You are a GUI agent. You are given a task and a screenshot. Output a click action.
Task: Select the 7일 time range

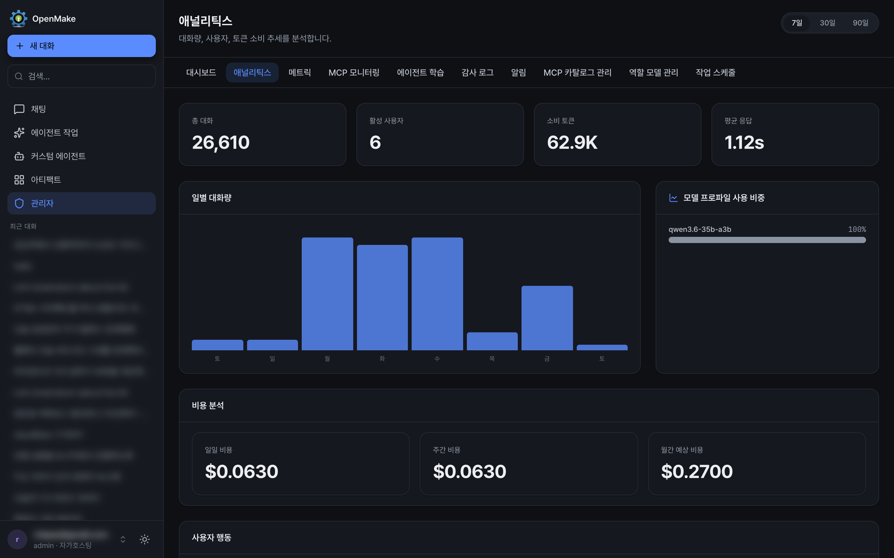pos(797,23)
